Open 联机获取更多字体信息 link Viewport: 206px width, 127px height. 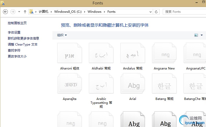23,39
